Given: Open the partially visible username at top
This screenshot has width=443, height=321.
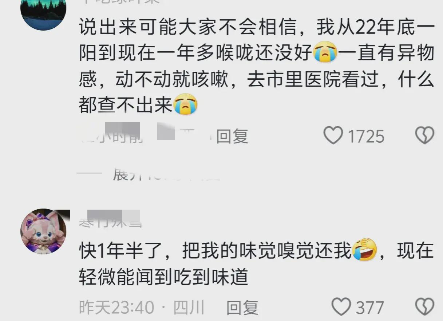Looking at the screenshot, I should pos(119,1).
